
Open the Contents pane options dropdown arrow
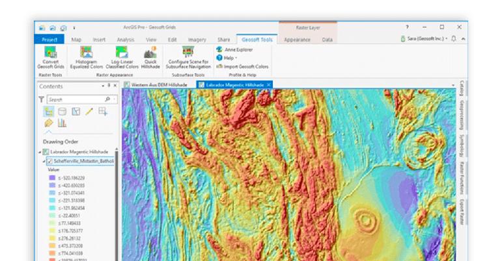(x=103, y=86)
